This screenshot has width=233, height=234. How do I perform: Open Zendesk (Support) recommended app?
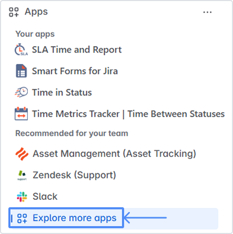(x=74, y=175)
